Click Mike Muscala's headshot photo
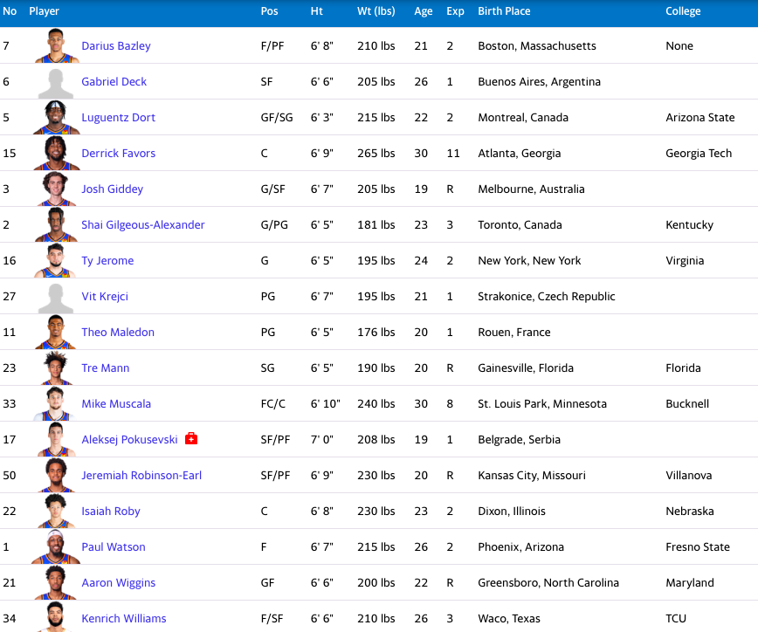The width and height of the screenshot is (758, 632). point(56,403)
